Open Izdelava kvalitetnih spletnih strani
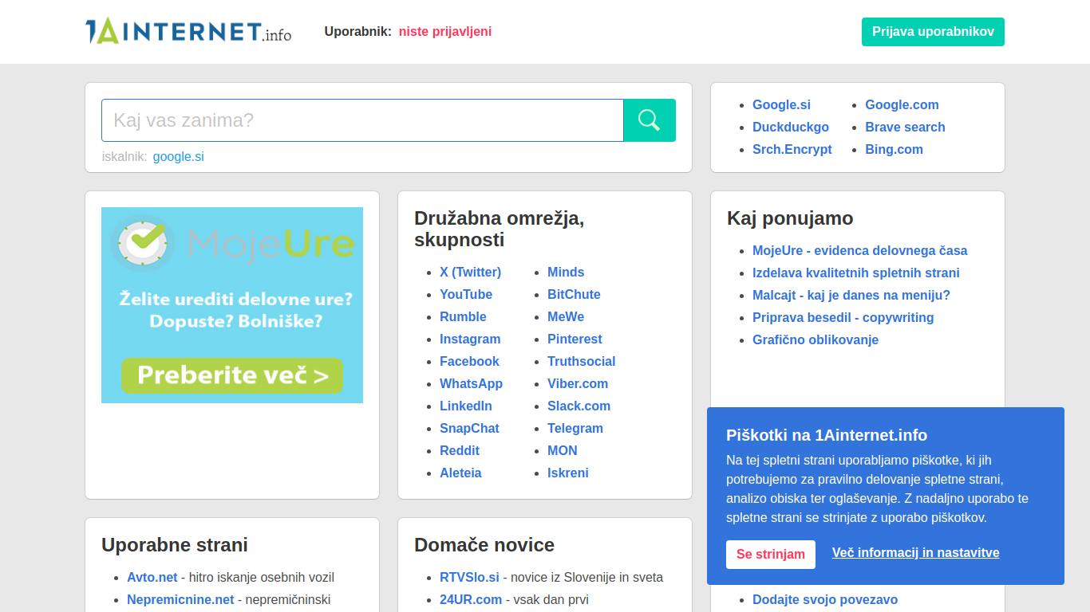 pos(855,273)
